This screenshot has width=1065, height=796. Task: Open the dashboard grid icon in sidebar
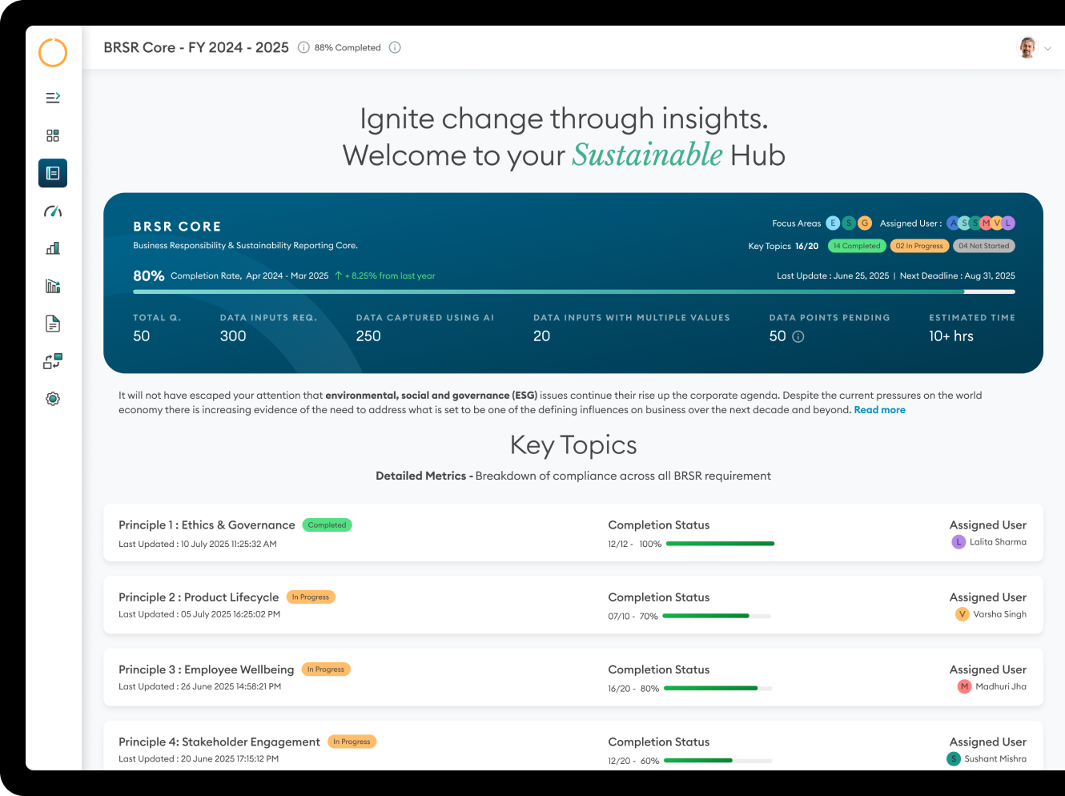tap(53, 135)
